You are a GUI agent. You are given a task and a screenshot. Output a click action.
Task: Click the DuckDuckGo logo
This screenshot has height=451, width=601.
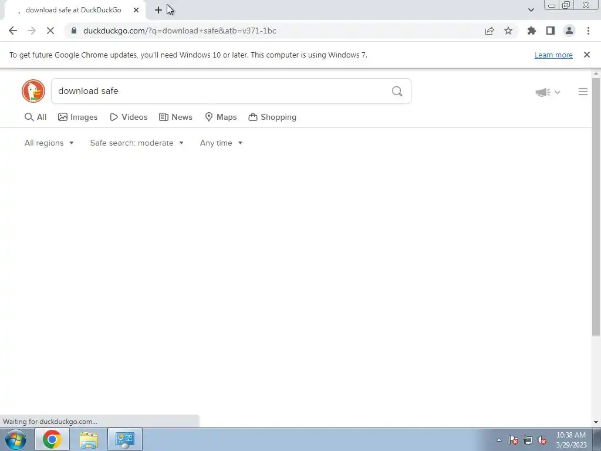[33, 91]
